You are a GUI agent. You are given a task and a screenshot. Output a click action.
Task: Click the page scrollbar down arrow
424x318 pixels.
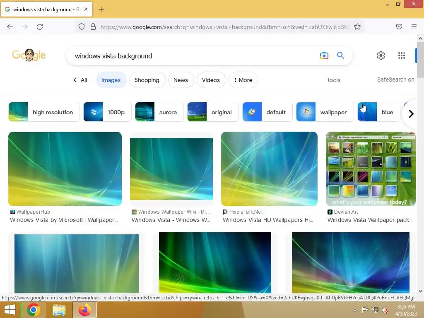(420, 291)
